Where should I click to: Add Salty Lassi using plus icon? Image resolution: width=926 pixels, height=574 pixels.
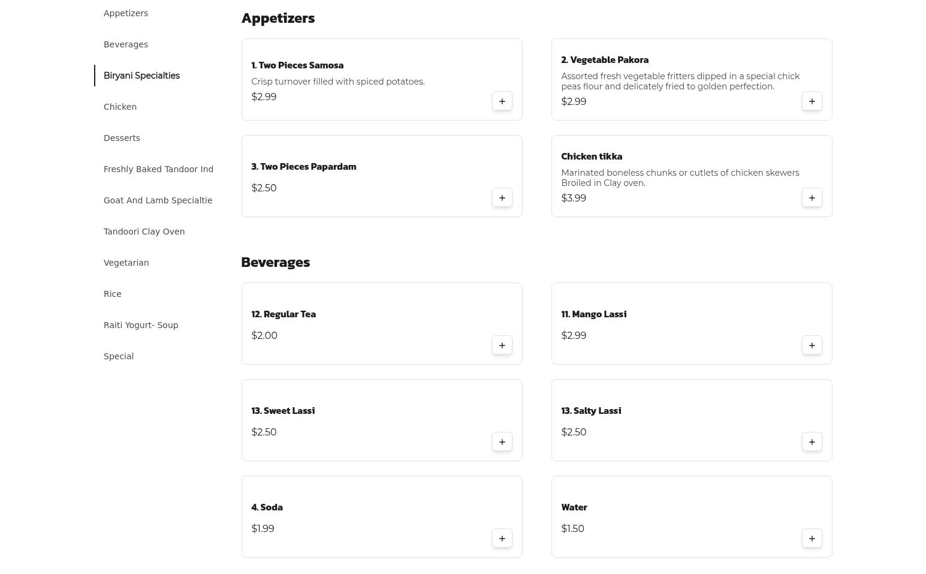click(x=812, y=442)
